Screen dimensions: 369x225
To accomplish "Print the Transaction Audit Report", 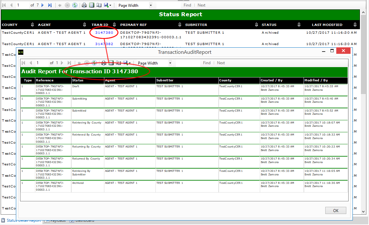I will 104,63.
